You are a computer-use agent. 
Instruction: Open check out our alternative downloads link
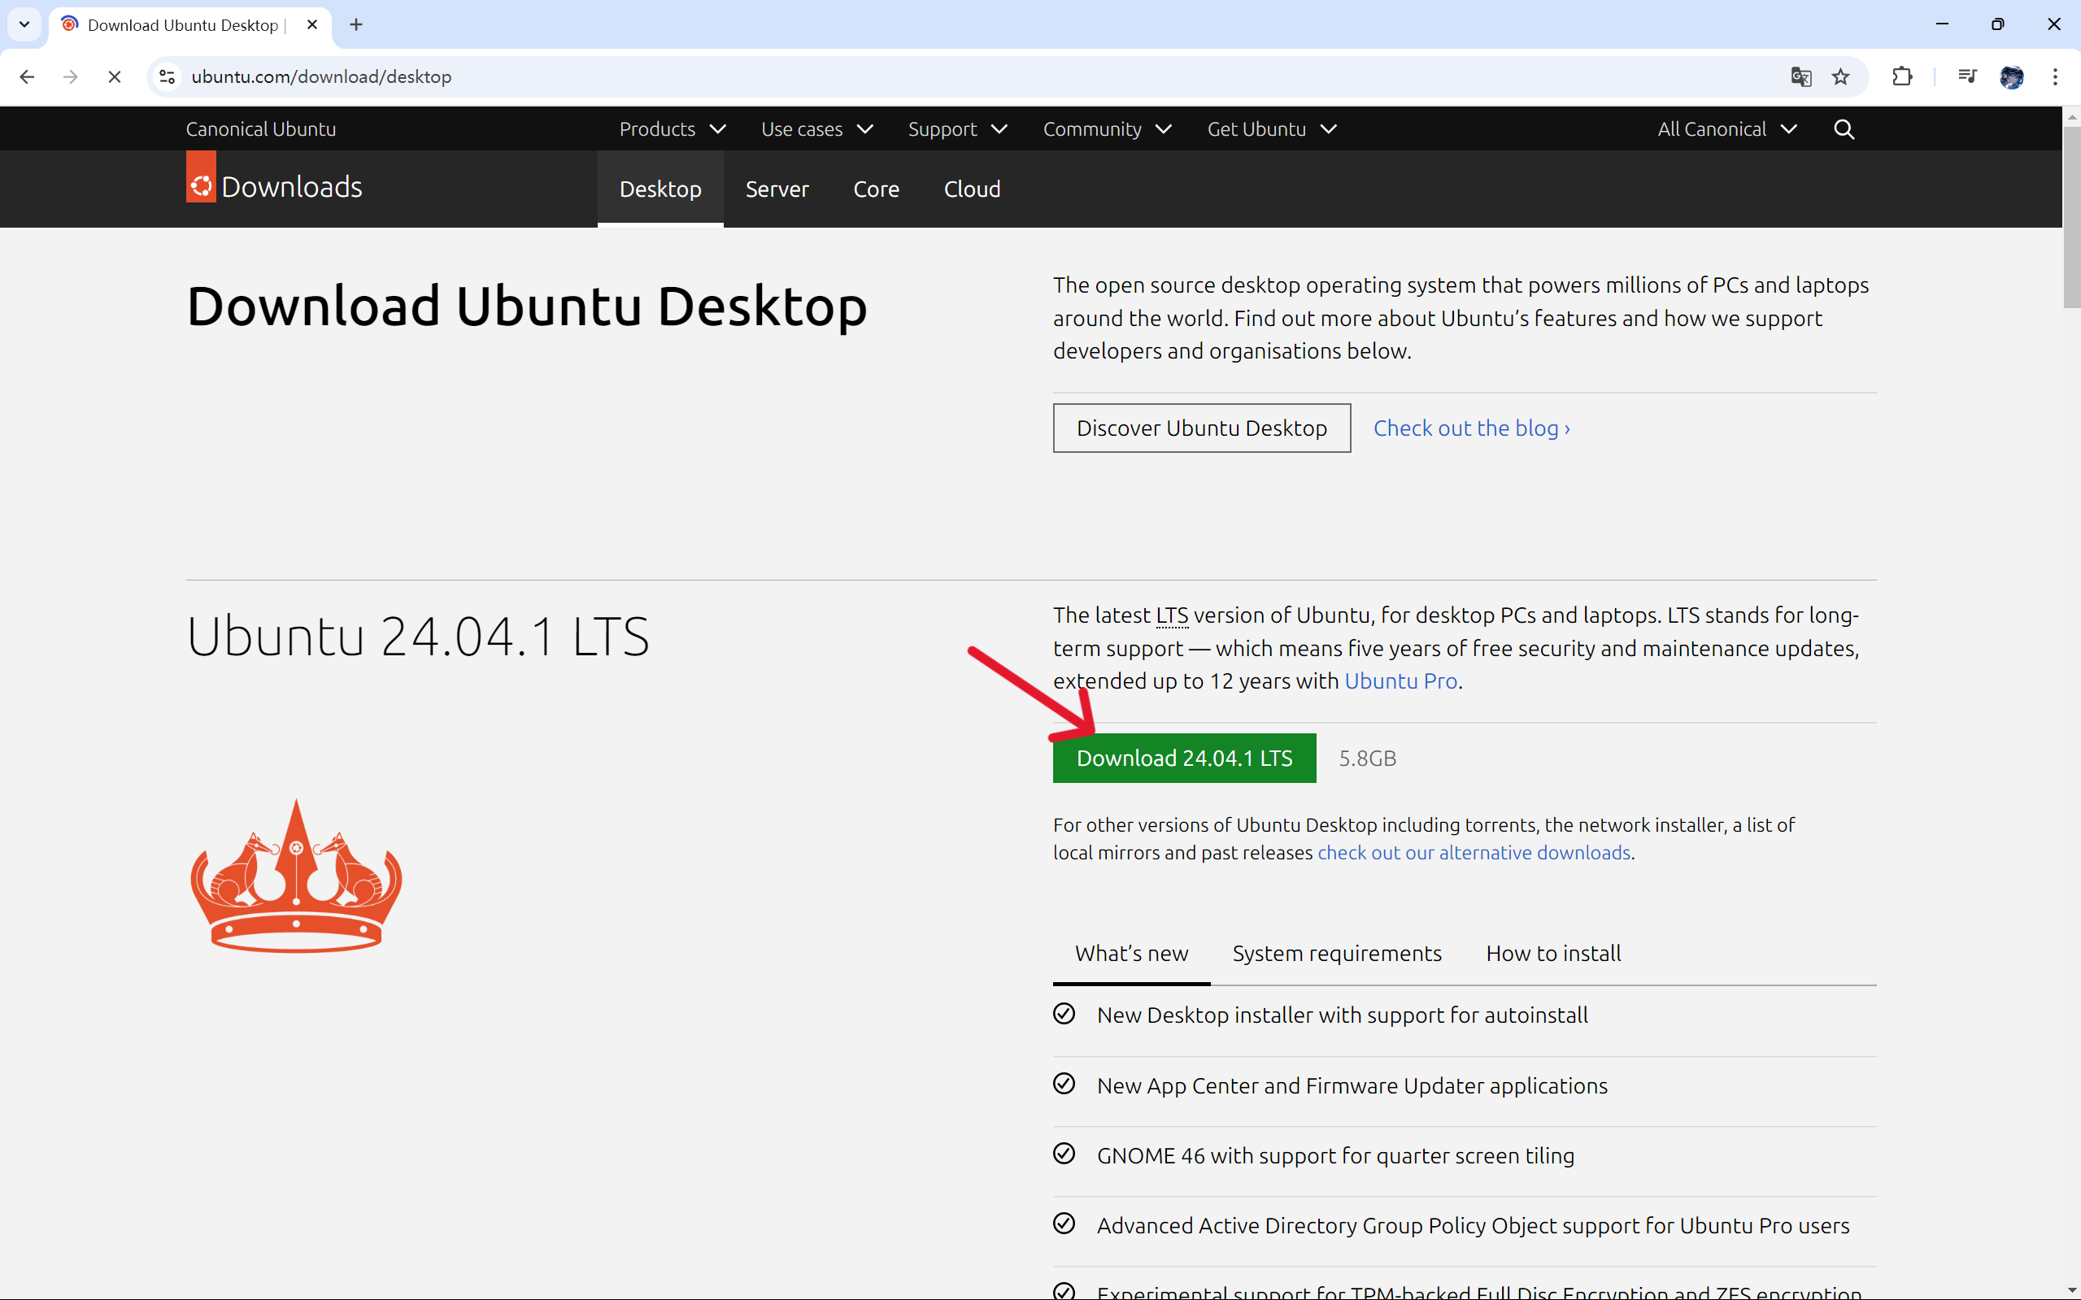[1474, 853]
